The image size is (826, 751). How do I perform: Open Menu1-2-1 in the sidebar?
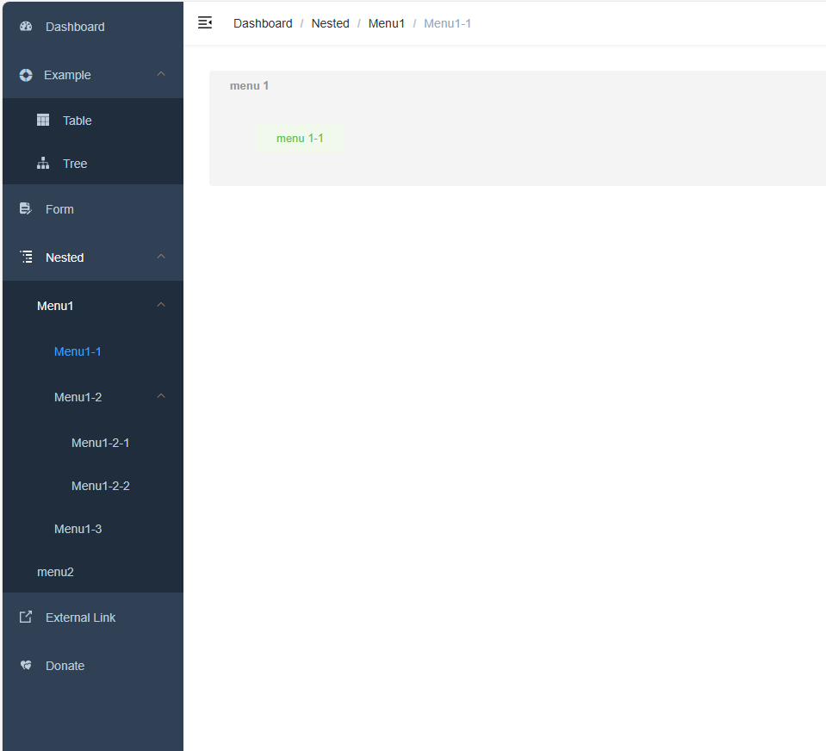click(100, 443)
